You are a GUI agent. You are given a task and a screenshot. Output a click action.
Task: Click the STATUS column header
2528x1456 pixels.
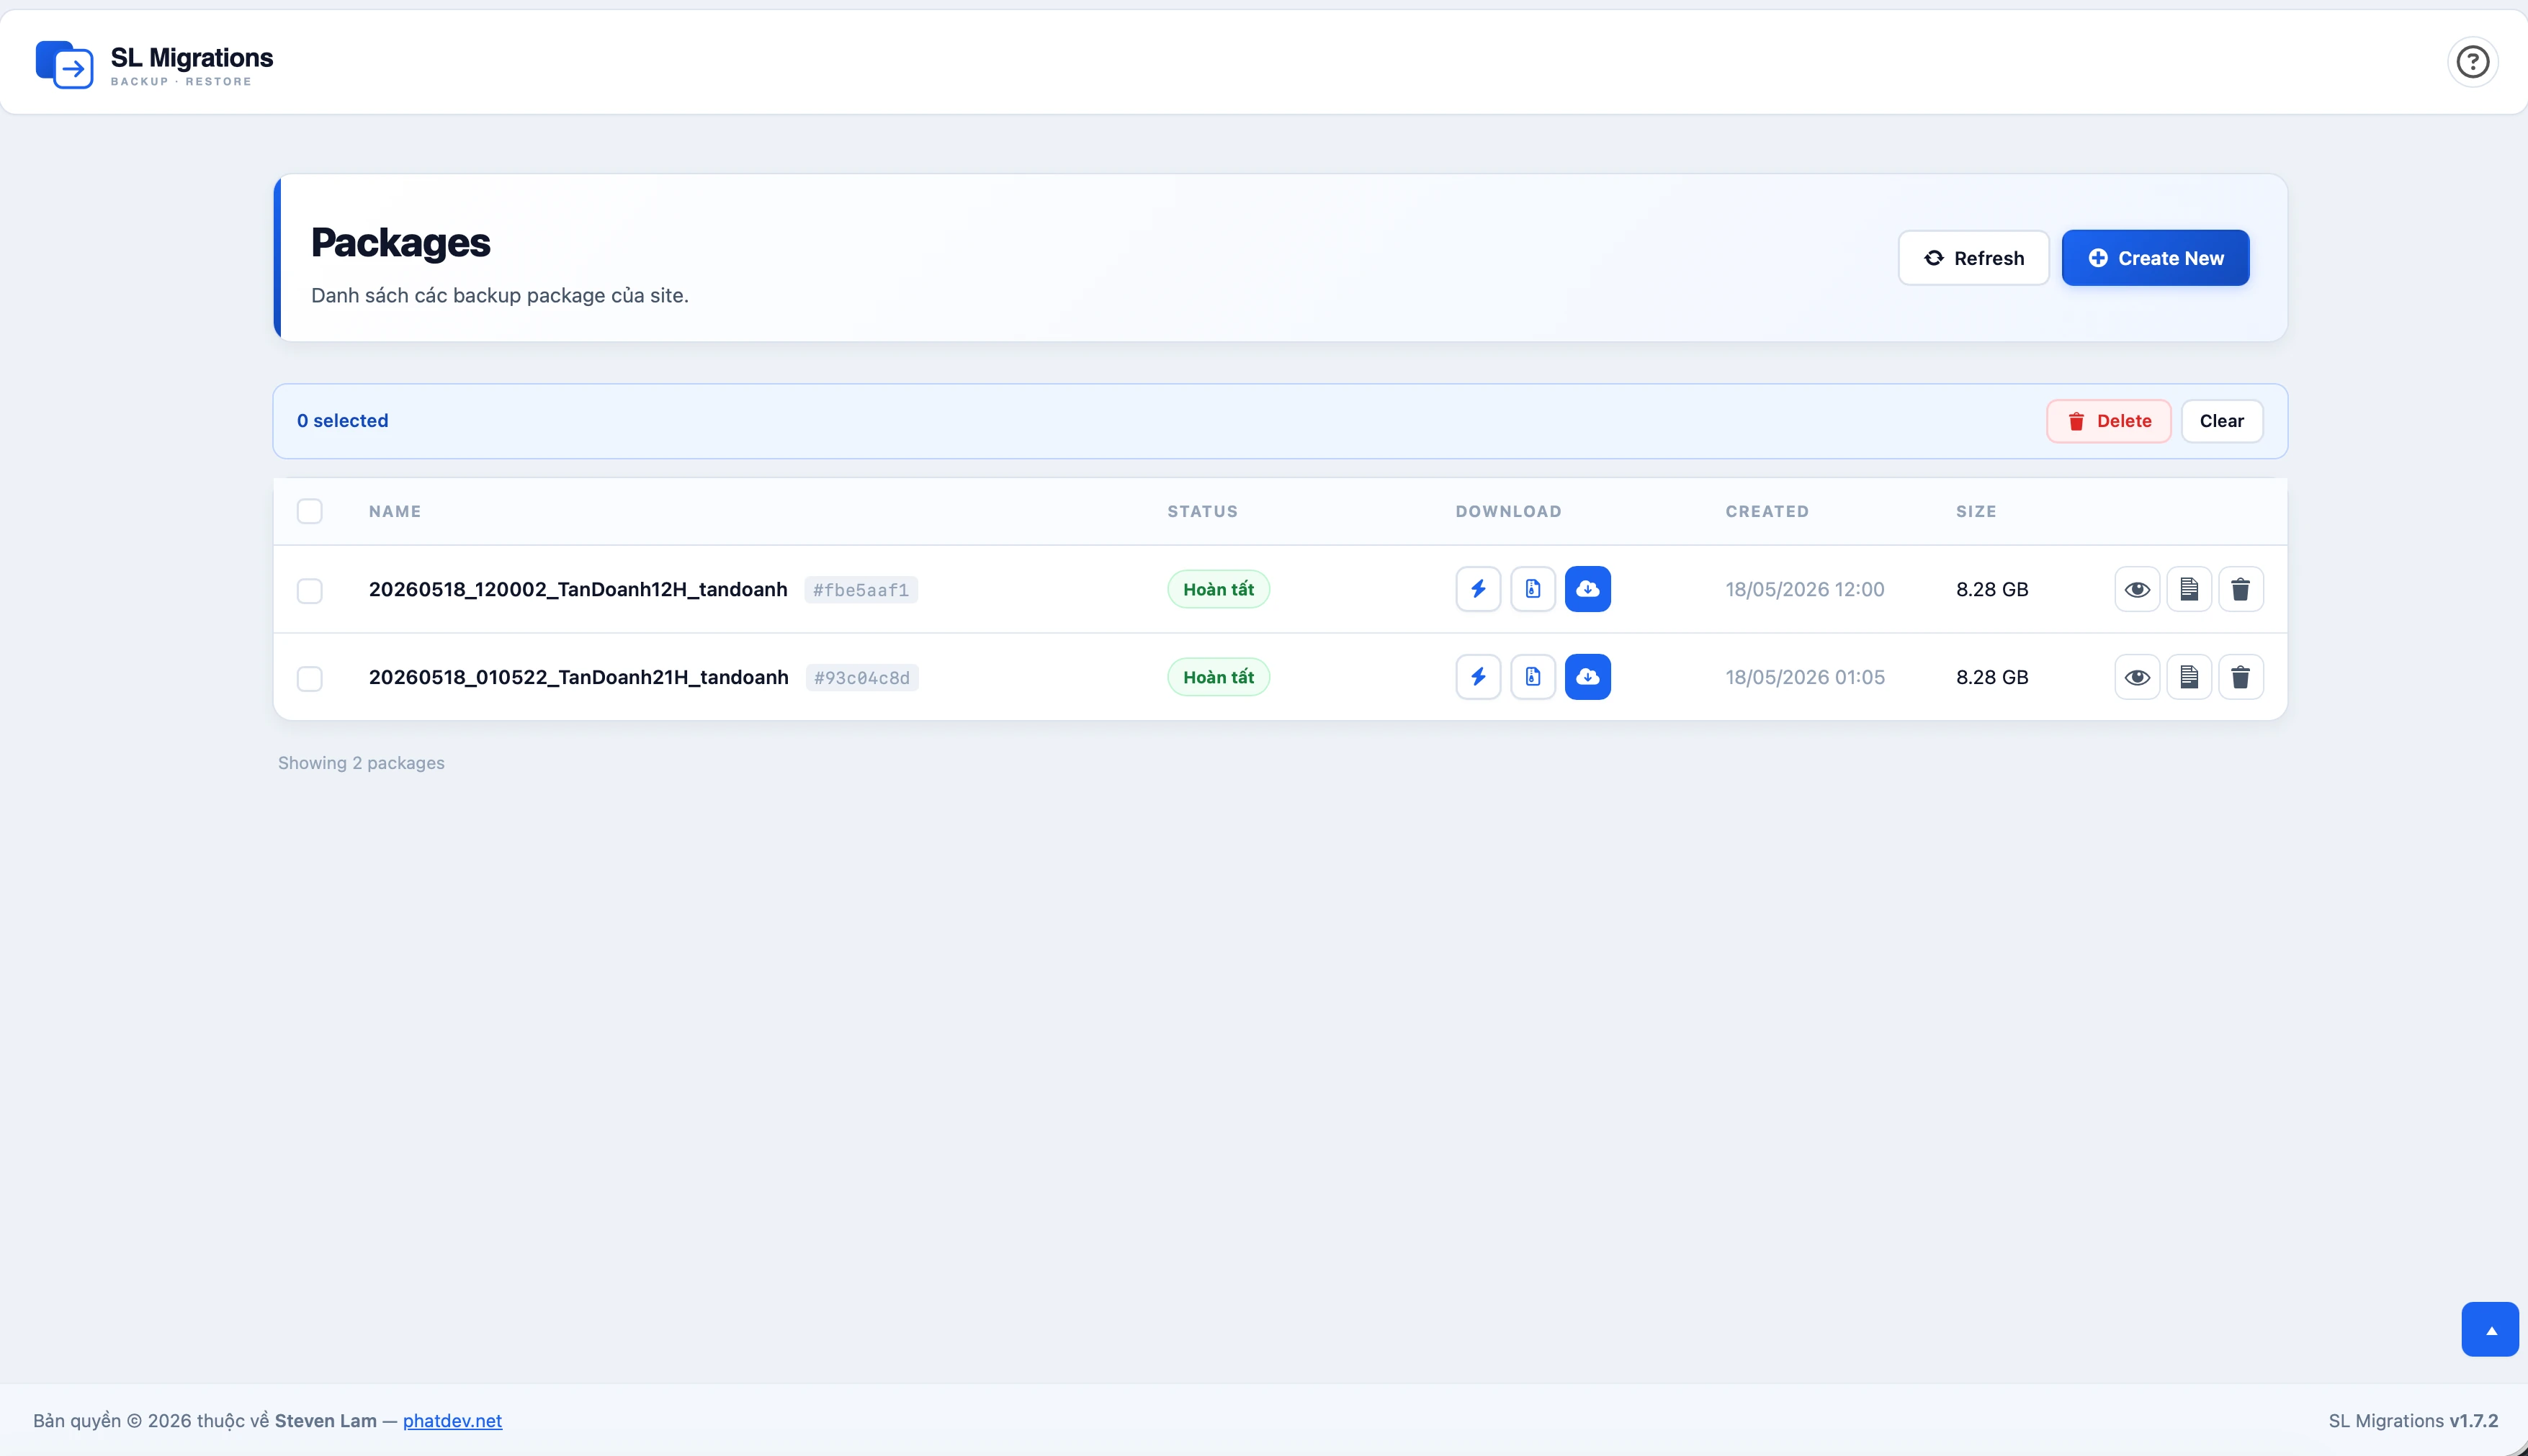(1202, 511)
